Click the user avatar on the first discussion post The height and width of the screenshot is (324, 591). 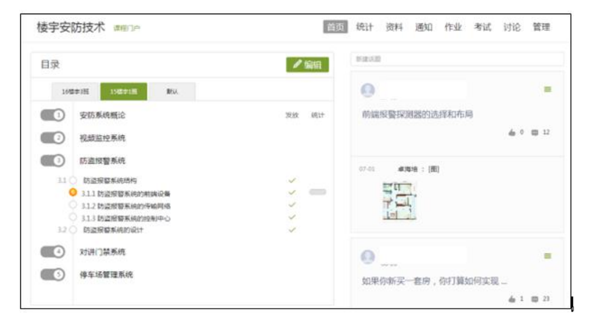369,91
